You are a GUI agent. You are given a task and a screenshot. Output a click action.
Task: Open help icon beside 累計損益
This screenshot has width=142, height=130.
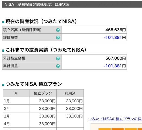point(58,66)
